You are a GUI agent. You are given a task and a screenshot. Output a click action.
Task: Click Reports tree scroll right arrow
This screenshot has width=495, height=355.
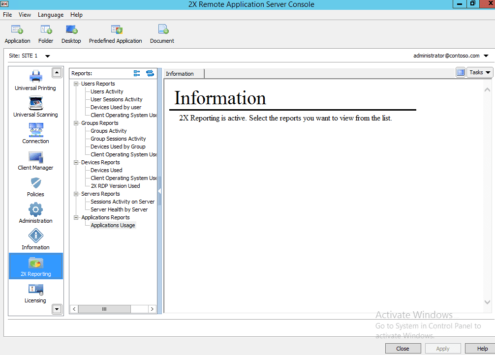pos(152,309)
